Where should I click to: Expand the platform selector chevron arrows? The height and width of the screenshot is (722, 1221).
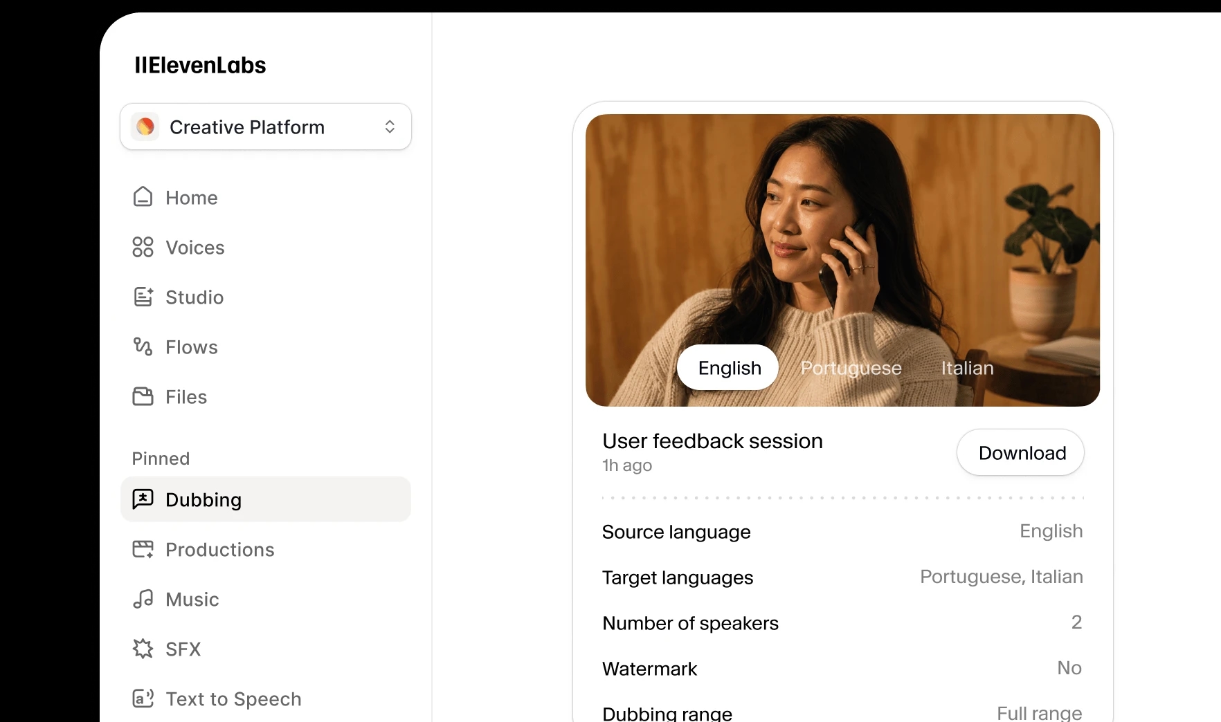click(x=390, y=127)
